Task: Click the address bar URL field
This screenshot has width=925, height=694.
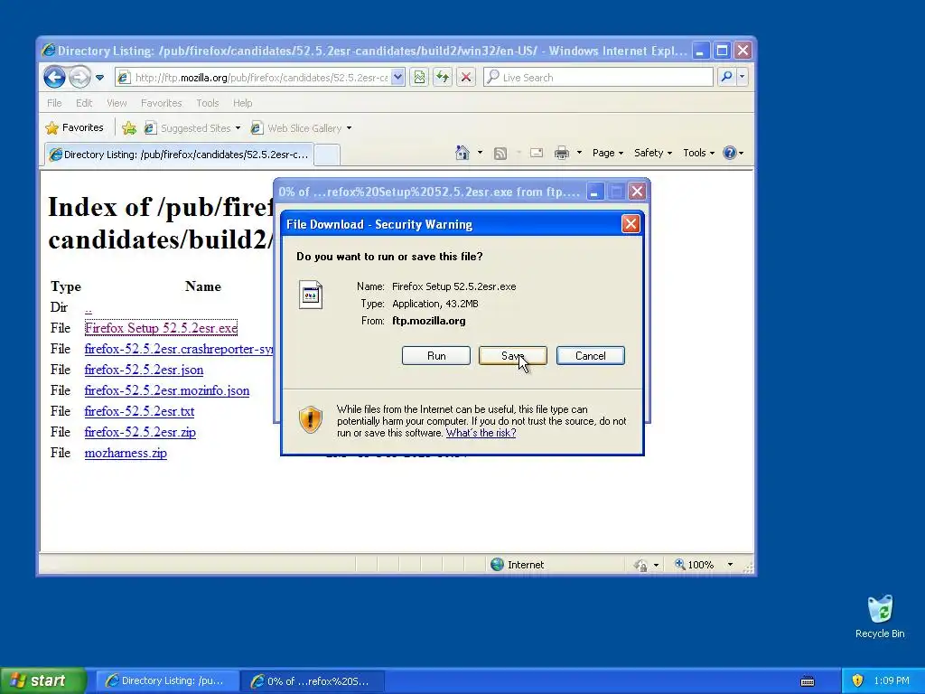Action: point(254,78)
